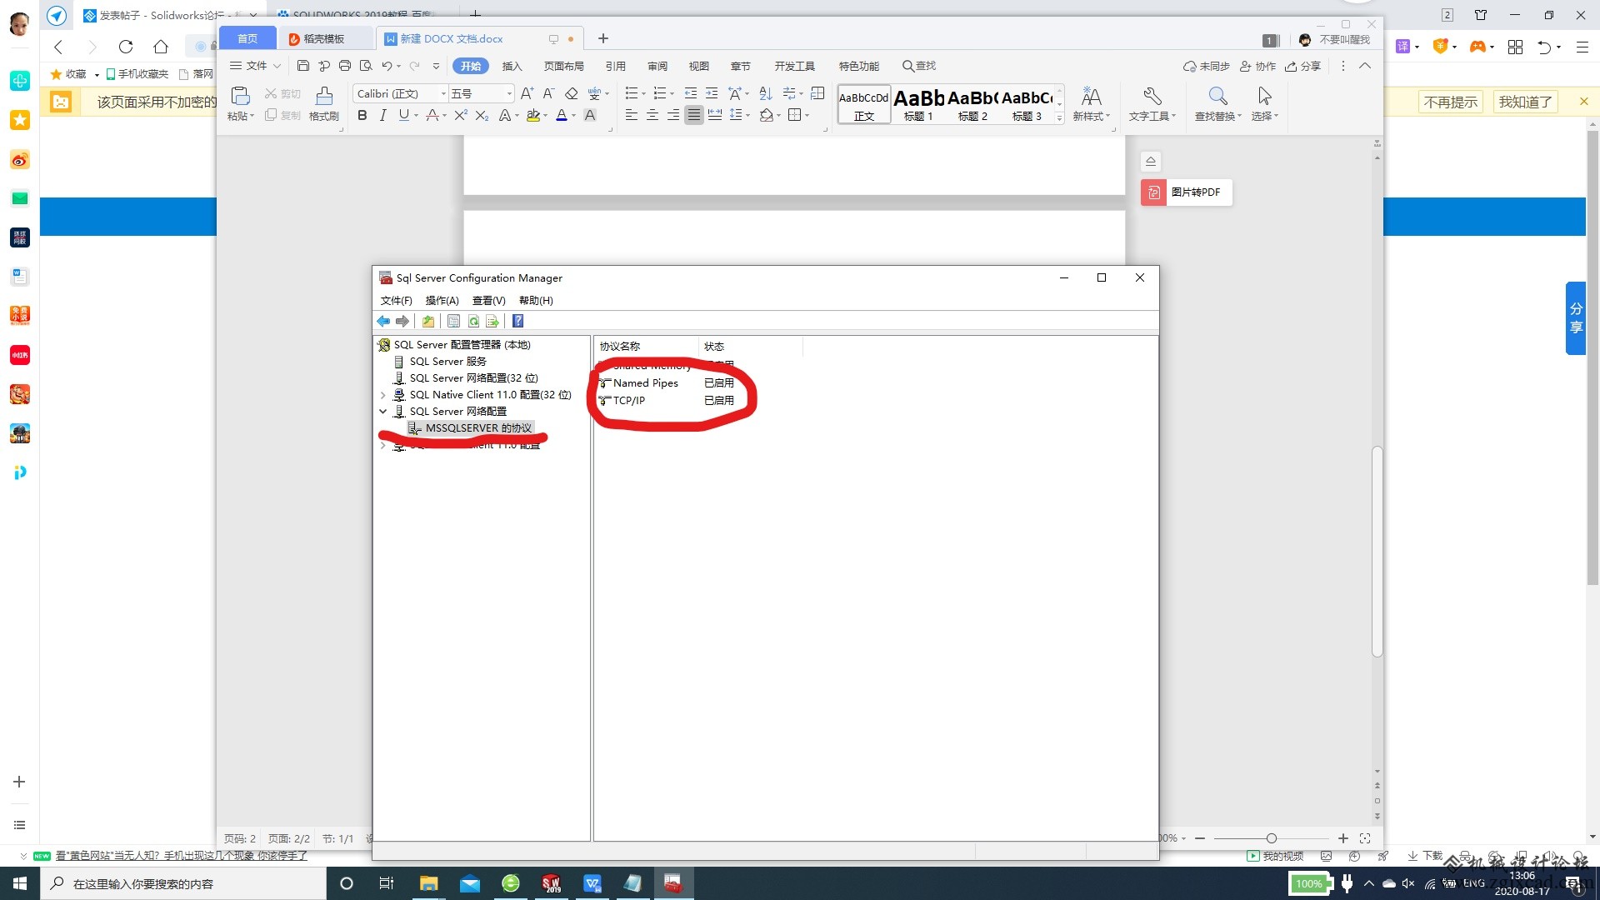The height and width of the screenshot is (900, 1600).
Task: Click the font color A button
Action: tap(562, 116)
